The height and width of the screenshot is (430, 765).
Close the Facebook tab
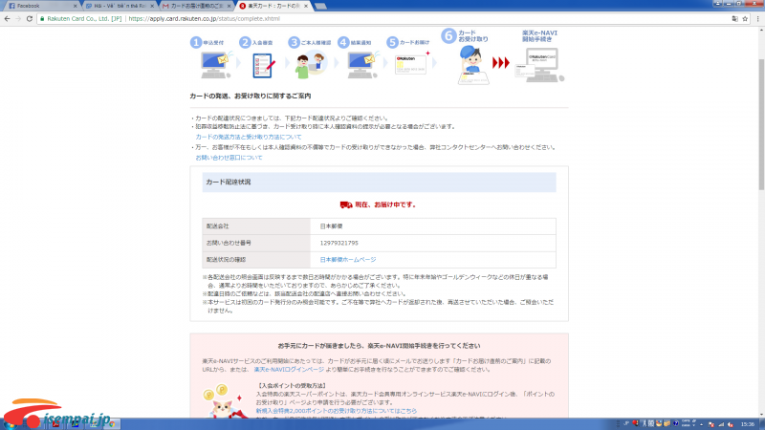(x=75, y=6)
